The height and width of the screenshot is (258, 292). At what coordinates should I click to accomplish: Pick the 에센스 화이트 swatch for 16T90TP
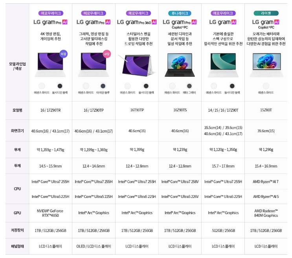click(x=128, y=86)
